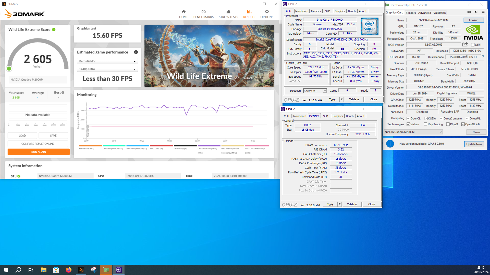
Task: Click the Intel Core i7 logo in CPU-Z
Action: pos(370,26)
